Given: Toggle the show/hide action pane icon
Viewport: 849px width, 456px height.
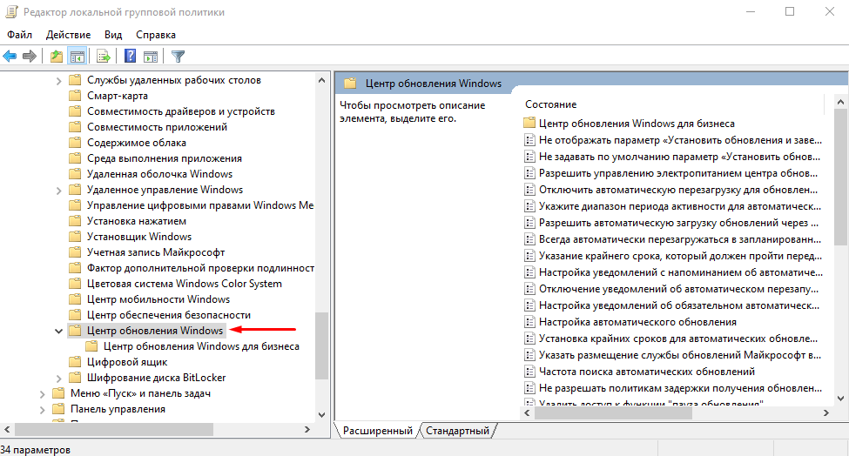Looking at the screenshot, I should pyautogui.click(x=151, y=56).
